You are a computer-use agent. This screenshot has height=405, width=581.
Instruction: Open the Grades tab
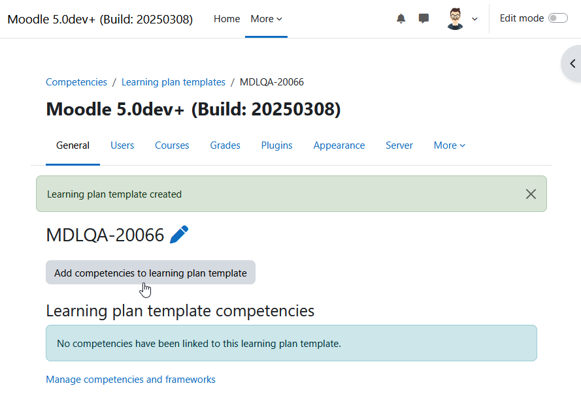(225, 145)
